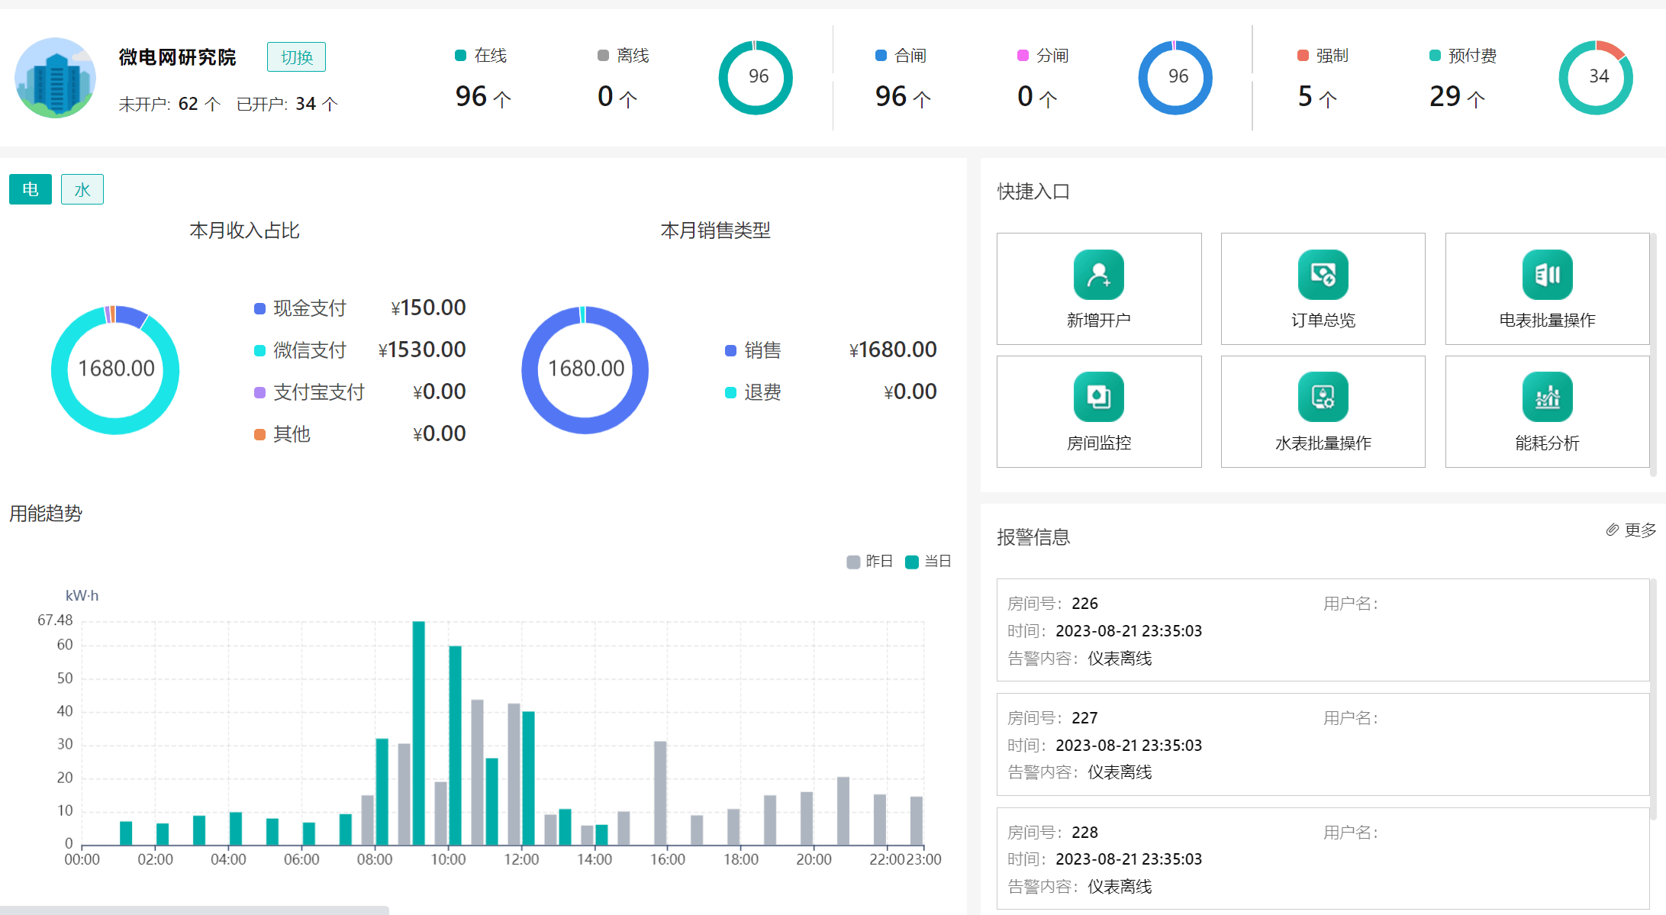This screenshot has width=1666, height=915.
Task: Open the 电表批量操作 shortcut icon
Action: point(1547,275)
